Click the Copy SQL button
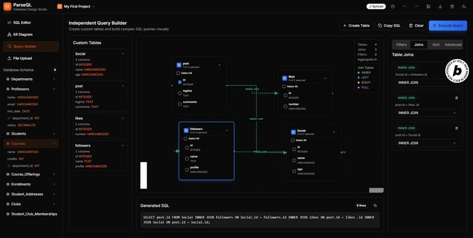Viewport: 473px width, 238px height. (389, 26)
